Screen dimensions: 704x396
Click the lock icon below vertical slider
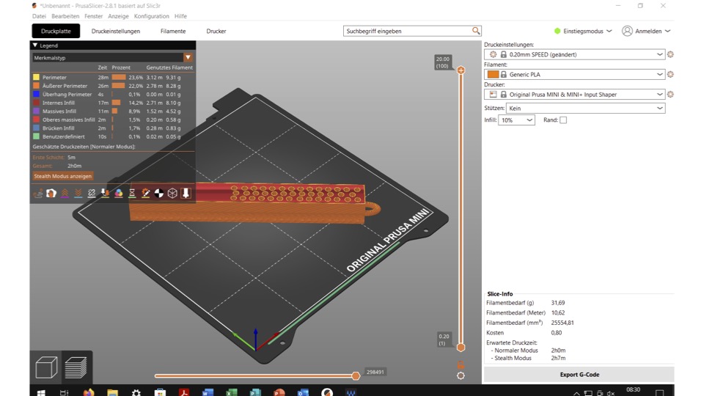[x=461, y=364]
